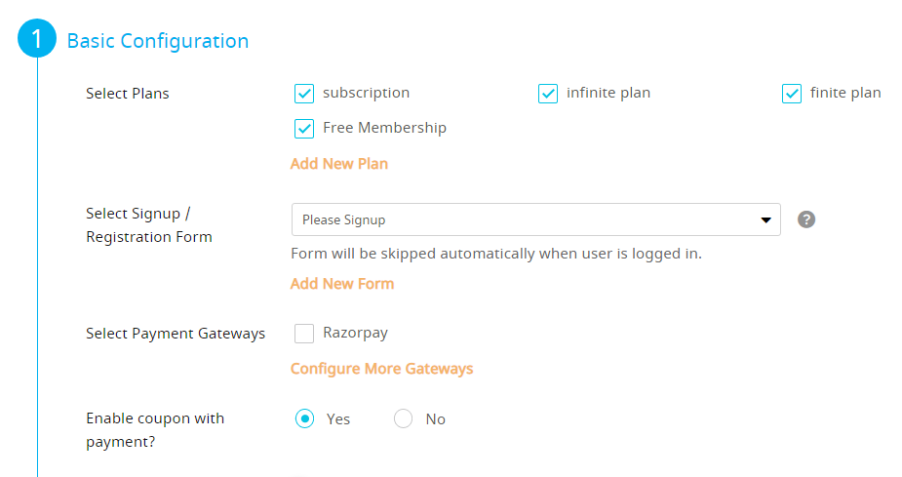
Task: Click the Basic Configuration section heading
Action: [158, 41]
